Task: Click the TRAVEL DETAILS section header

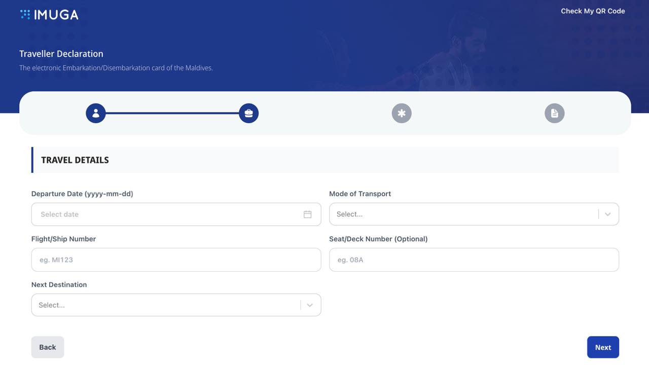Action: pyautogui.click(x=75, y=160)
